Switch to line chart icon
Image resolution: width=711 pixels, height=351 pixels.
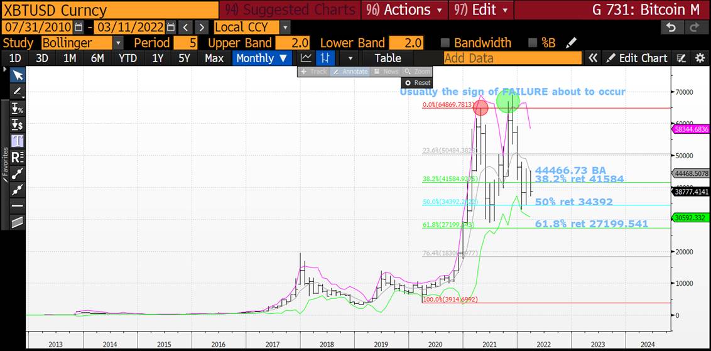tap(307, 58)
